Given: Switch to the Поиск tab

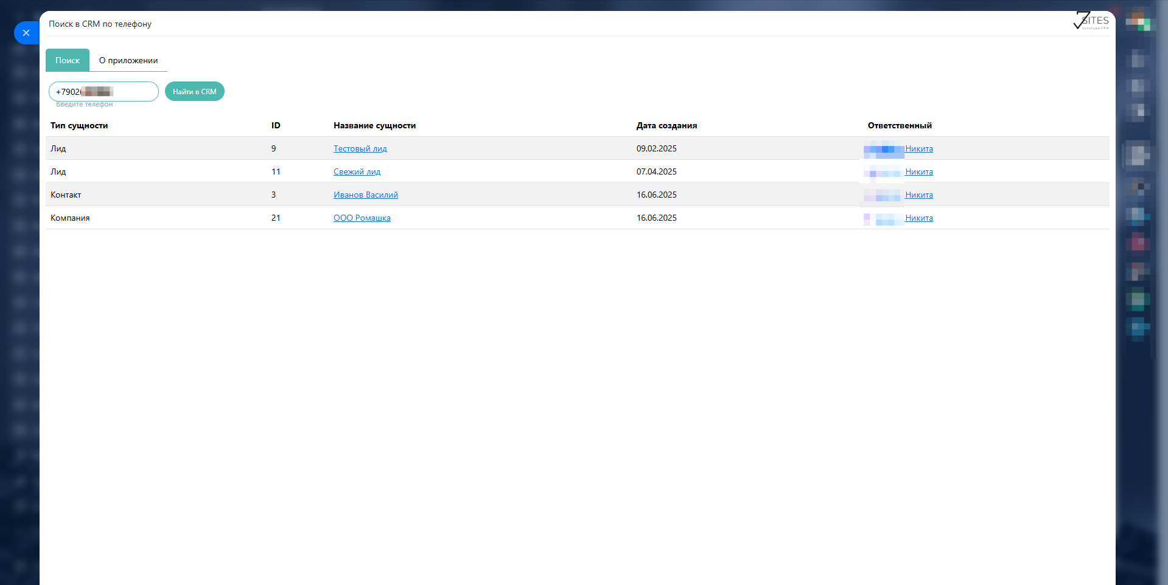Looking at the screenshot, I should pyautogui.click(x=68, y=60).
